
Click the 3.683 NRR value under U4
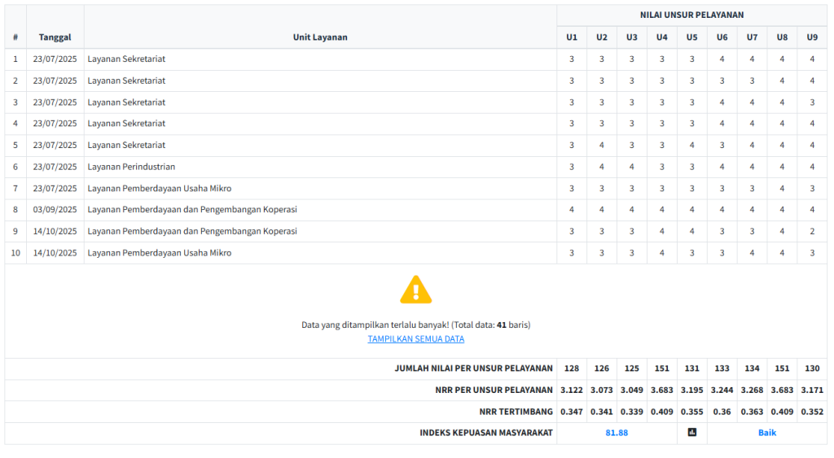(x=661, y=390)
